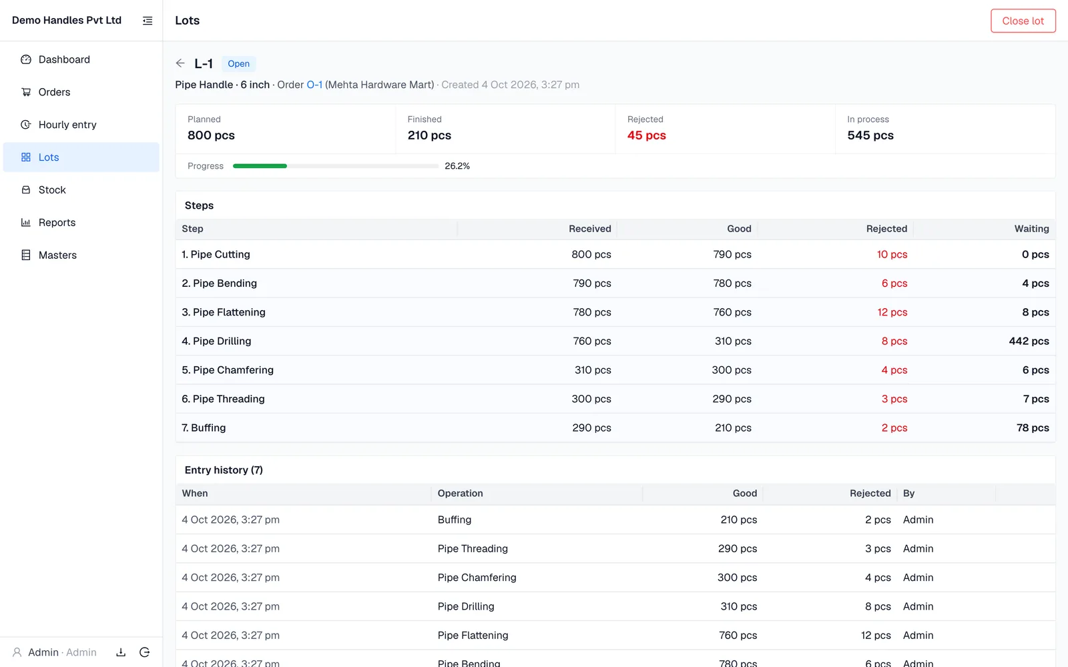Click the rejected 45 pcs summary value

[x=646, y=135]
